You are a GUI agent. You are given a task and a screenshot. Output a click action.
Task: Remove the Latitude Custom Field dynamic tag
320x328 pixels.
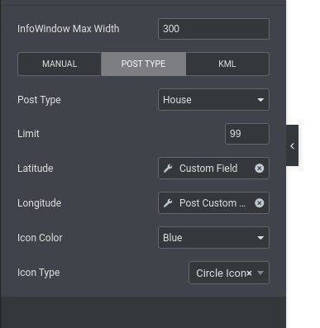coord(259,169)
